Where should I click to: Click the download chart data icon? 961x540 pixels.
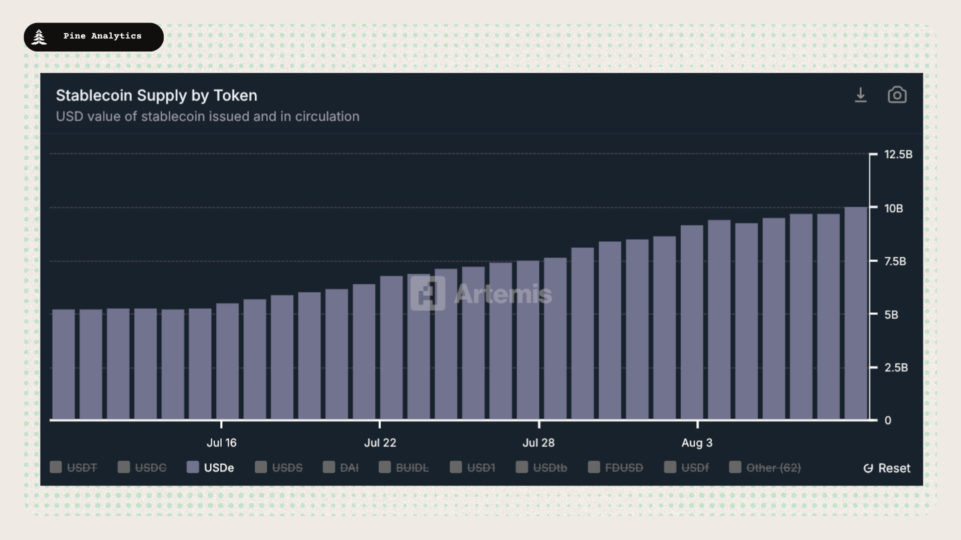point(860,95)
